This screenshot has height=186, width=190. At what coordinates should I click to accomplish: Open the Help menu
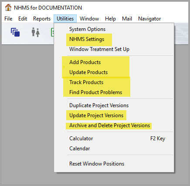tap(110, 19)
